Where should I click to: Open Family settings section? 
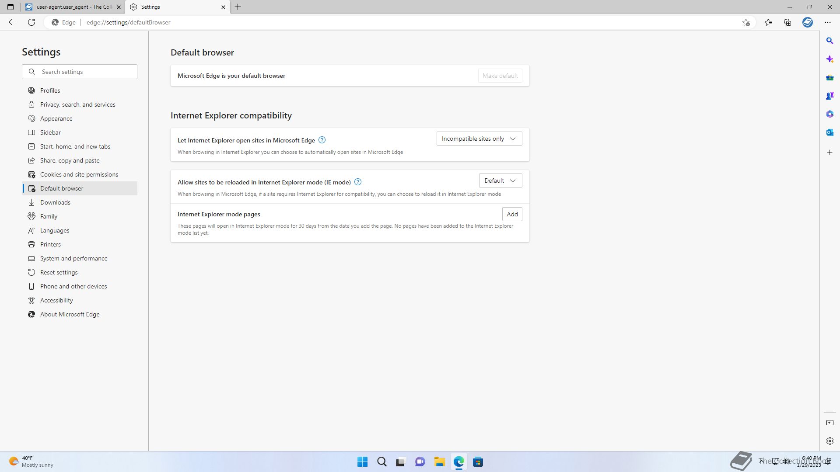tap(80, 216)
